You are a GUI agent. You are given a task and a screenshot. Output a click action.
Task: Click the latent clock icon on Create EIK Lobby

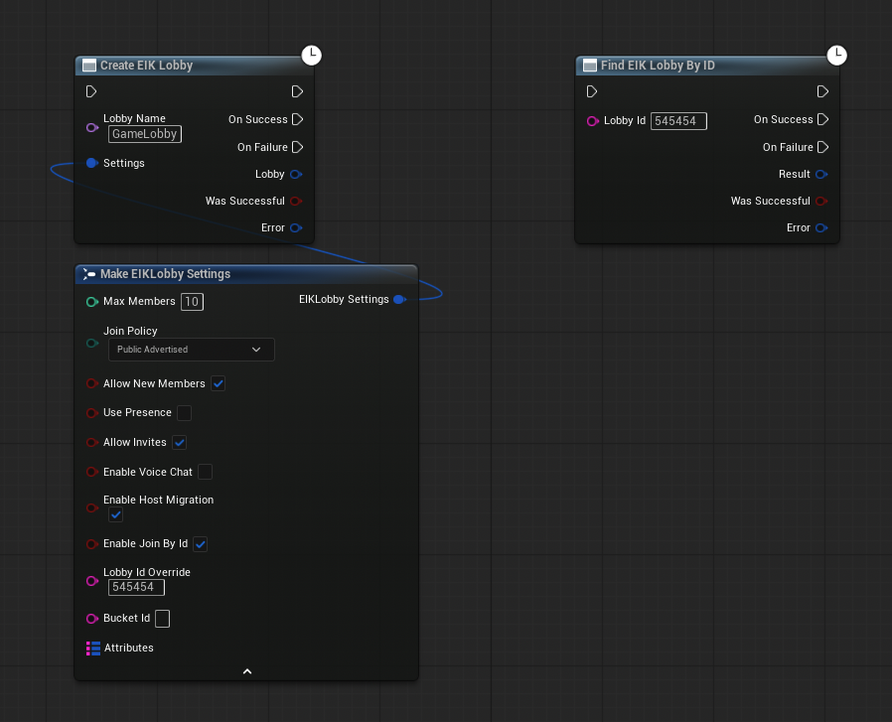[x=311, y=55]
